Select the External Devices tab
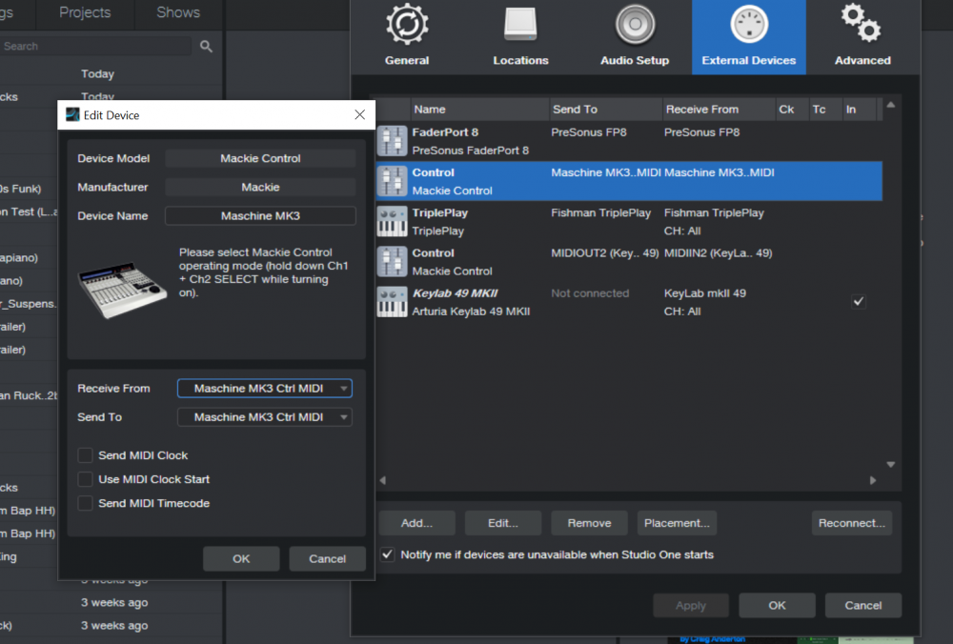The width and height of the screenshot is (953, 644). [x=749, y=36]
